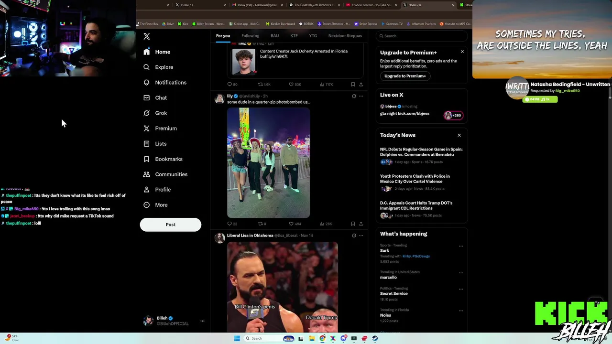
Task: Switch to the Nextdoor Steppas tab
Action: click(x=345, y=36)
